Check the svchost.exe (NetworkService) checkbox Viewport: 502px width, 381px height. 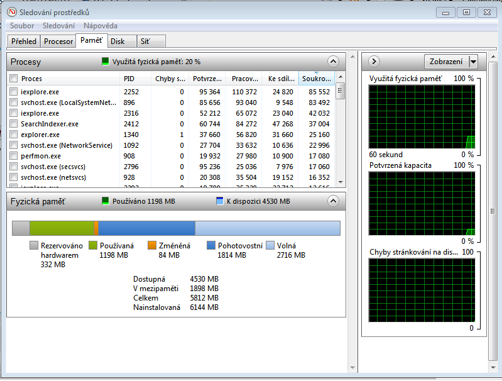pyautogui.click(x=13, y=145)
